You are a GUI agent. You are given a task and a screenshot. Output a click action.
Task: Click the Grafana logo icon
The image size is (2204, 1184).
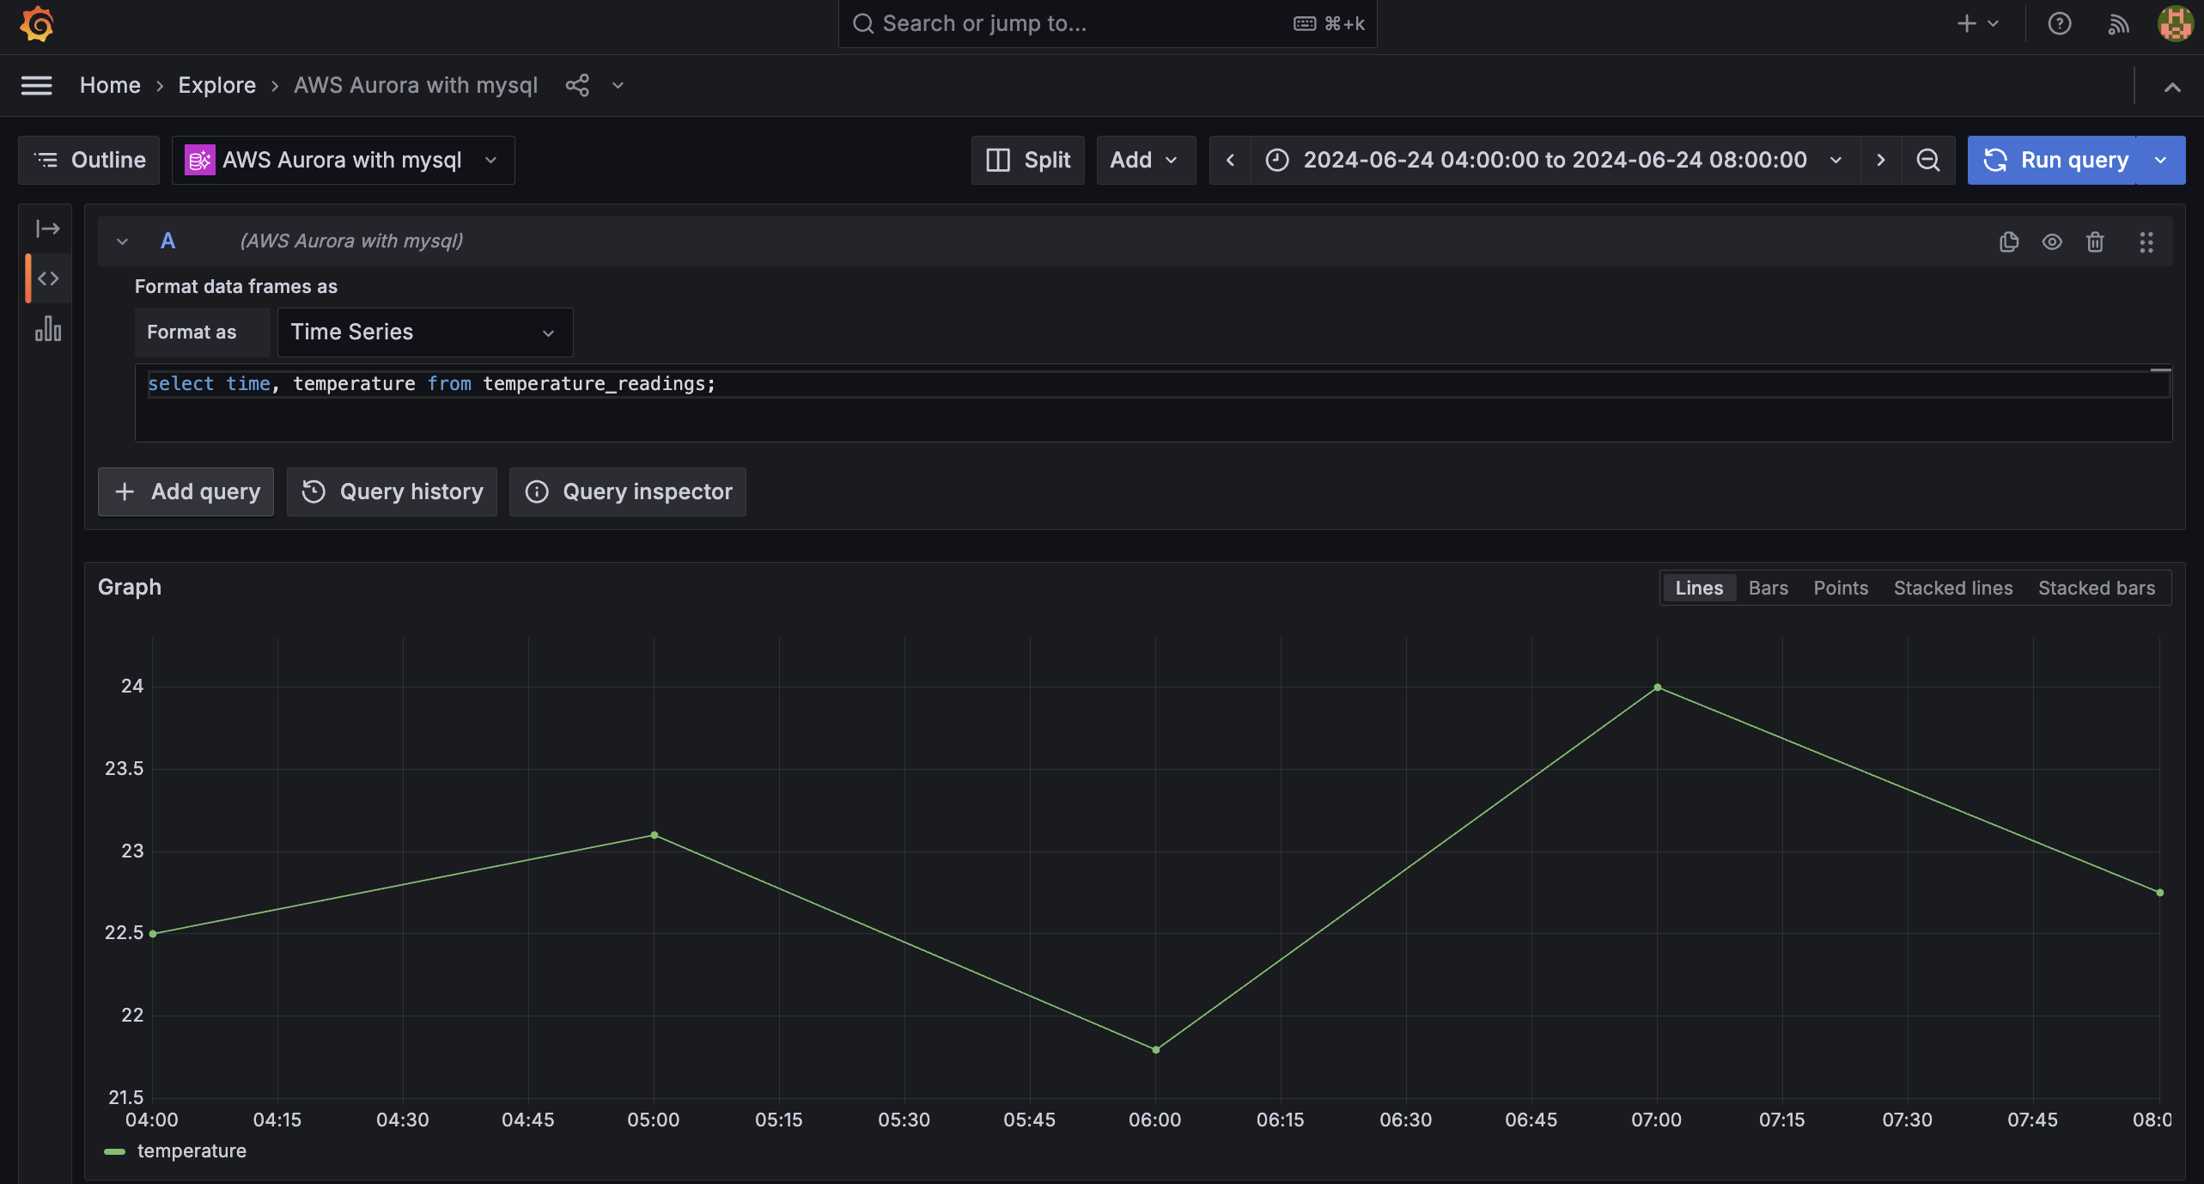tap(37, 24)
